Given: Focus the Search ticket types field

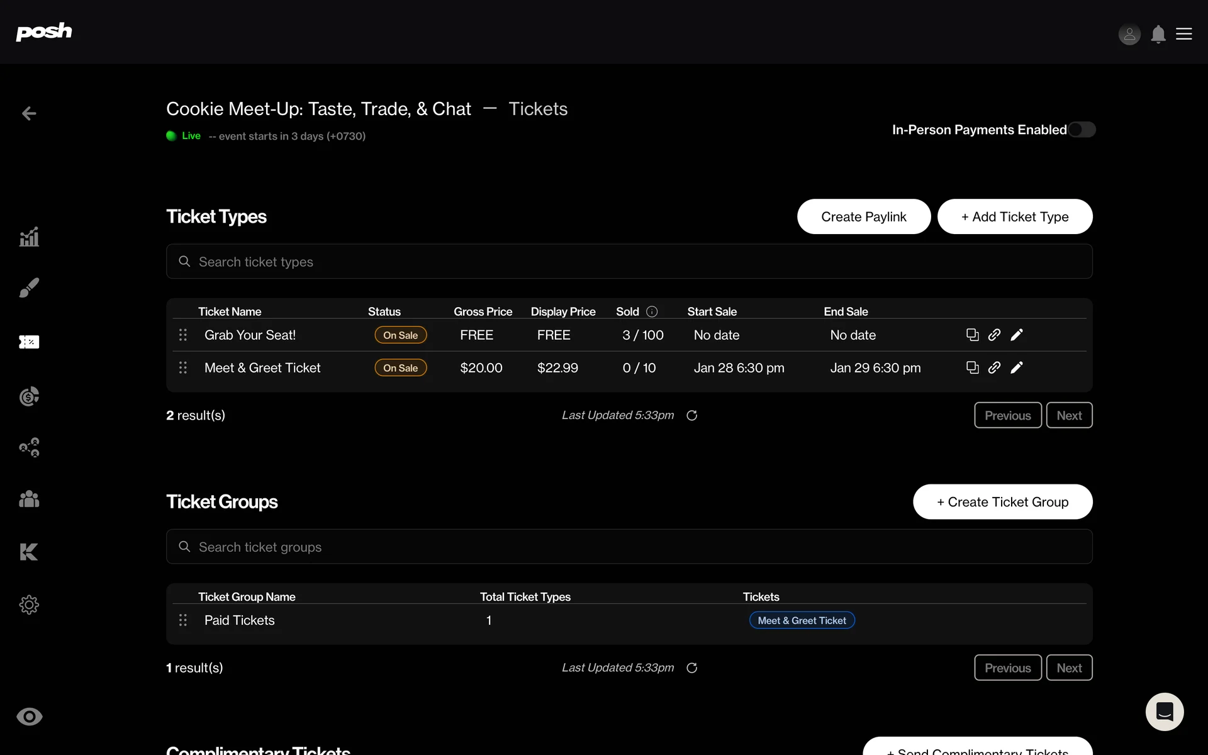Looking at the screenshot, I should pyautogui.click(x=629, y=262).
